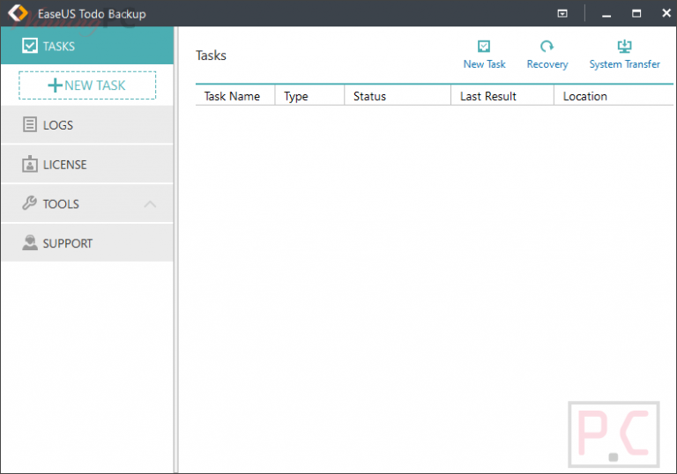Click the Recovery label in toolbar

click(x=547, y=64)
